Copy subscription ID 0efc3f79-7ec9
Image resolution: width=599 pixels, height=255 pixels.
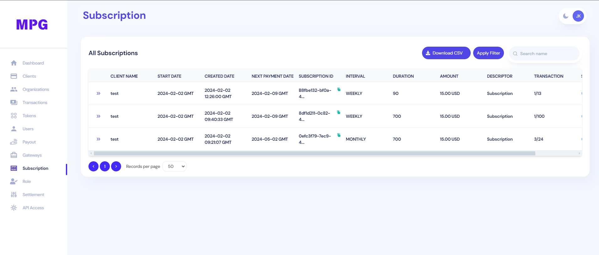(339, 135)
